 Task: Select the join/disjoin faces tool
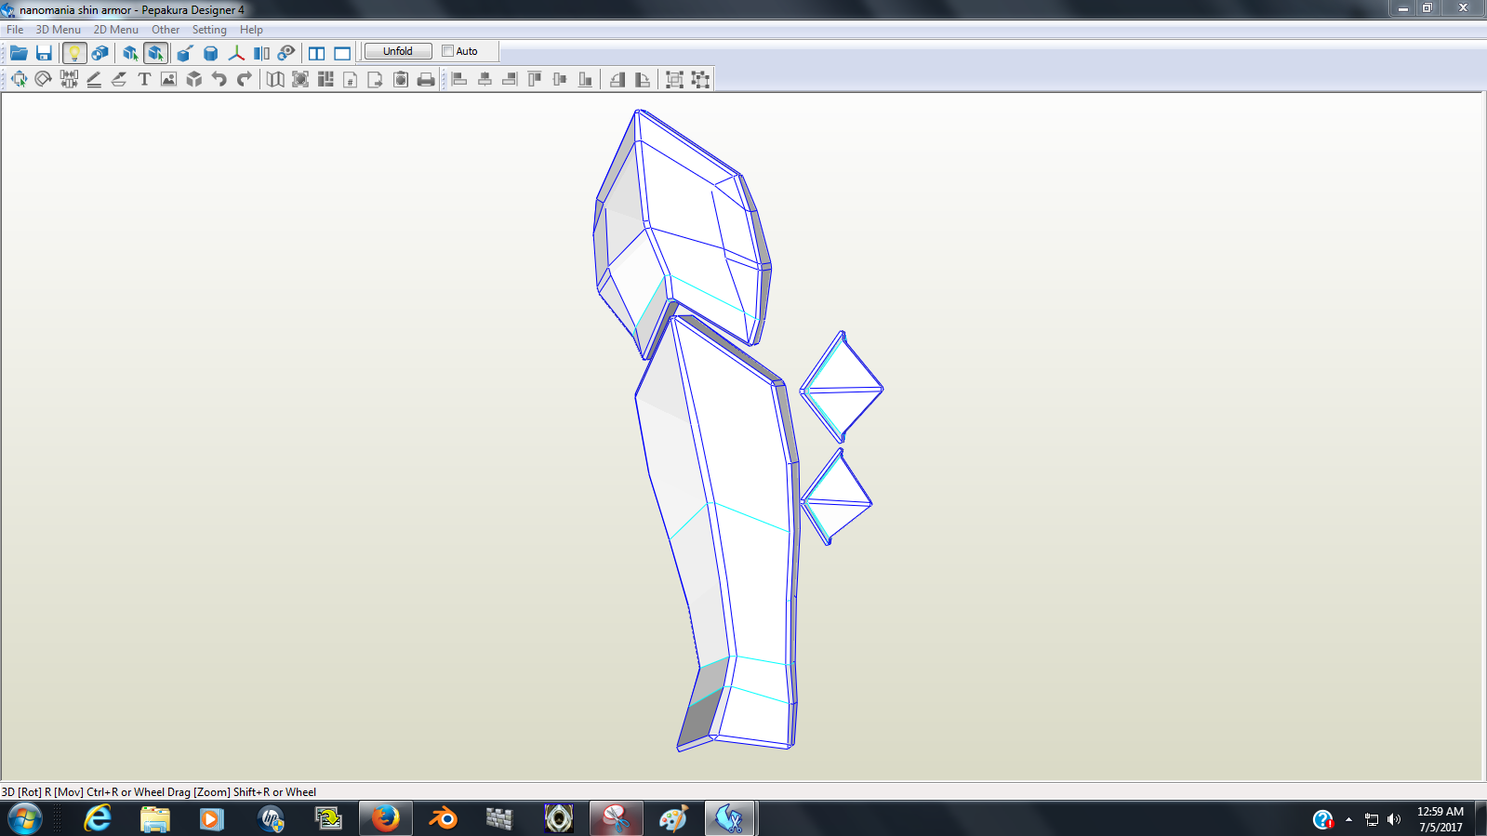pos(69,79)
